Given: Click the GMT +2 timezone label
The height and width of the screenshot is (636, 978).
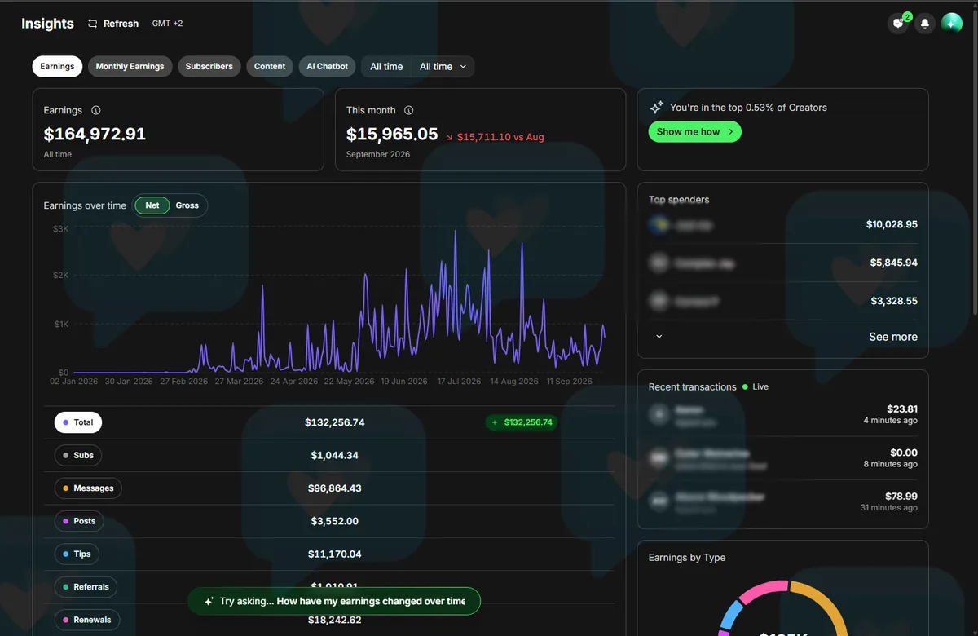Looking at the screenshot, I should coord(167,24).
